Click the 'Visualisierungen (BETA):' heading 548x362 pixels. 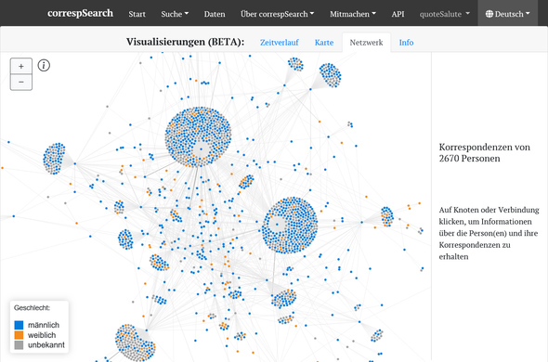point(185,42)
